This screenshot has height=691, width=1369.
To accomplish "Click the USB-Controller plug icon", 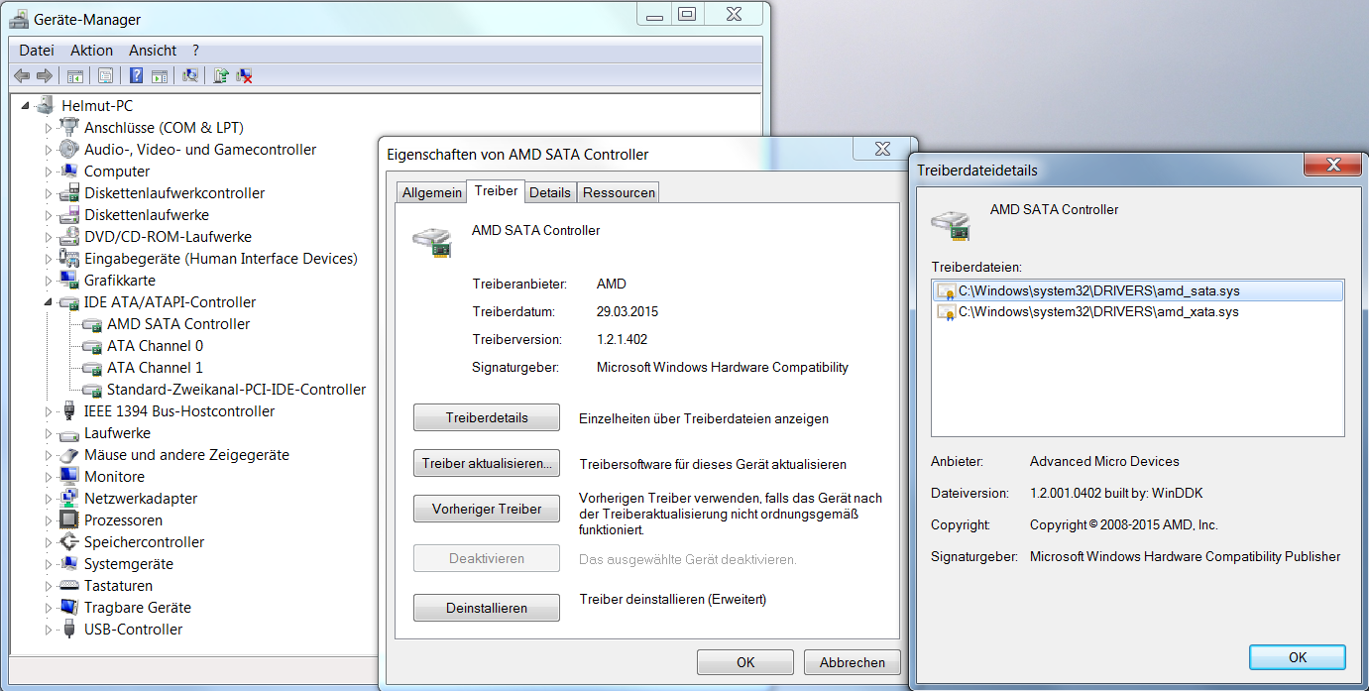I will (68, 629).
